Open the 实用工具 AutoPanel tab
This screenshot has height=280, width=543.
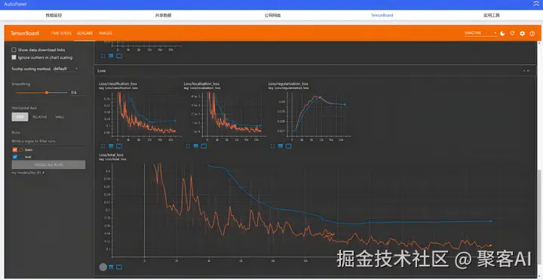(x=492, y=15)
